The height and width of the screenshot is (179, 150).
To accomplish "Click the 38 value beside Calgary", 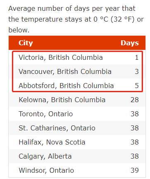I will tap(135, 156).
